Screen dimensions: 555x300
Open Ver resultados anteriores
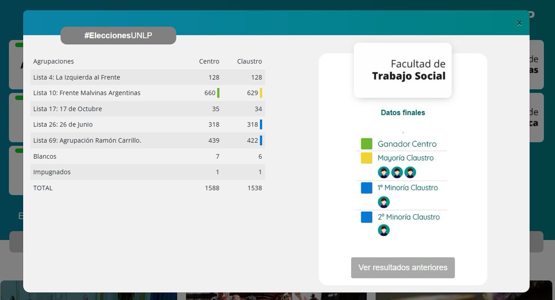pos(403,268)
